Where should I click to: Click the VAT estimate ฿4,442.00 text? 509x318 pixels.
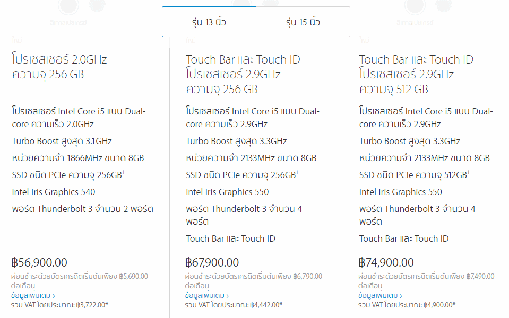point(234,305)
